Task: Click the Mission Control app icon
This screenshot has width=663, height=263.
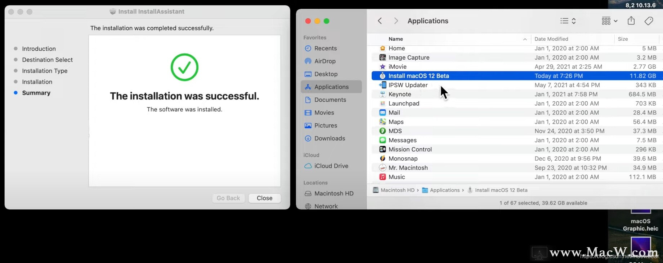Action: click(382, 149)
